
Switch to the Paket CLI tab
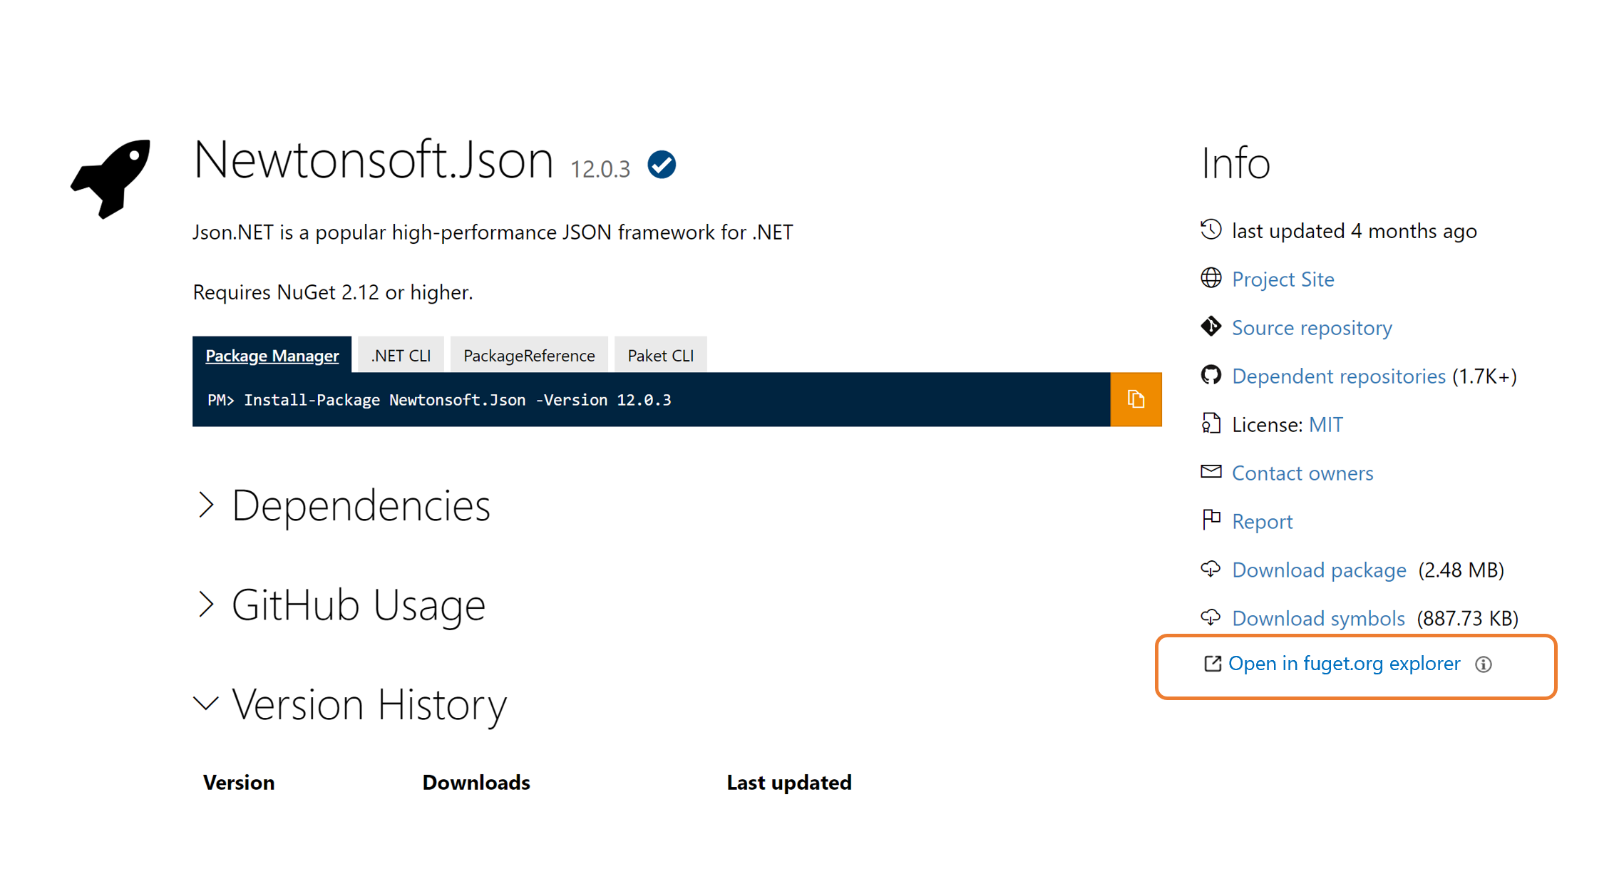pos(660,355)
